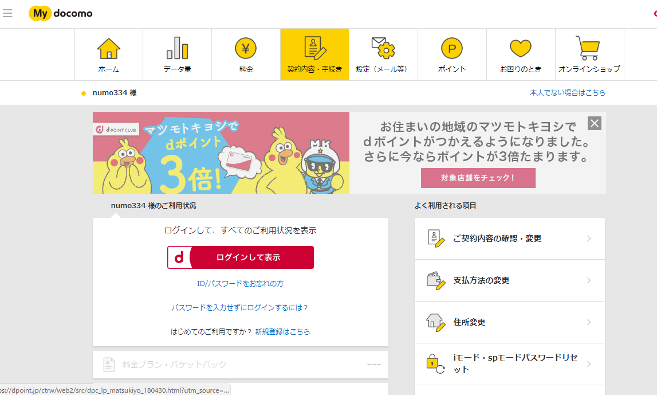The height and width of the screenshot is (395, 657).
Task: Click 本人でない場合はこちら link
Action: pyautogui.click(x=567, y=92)
